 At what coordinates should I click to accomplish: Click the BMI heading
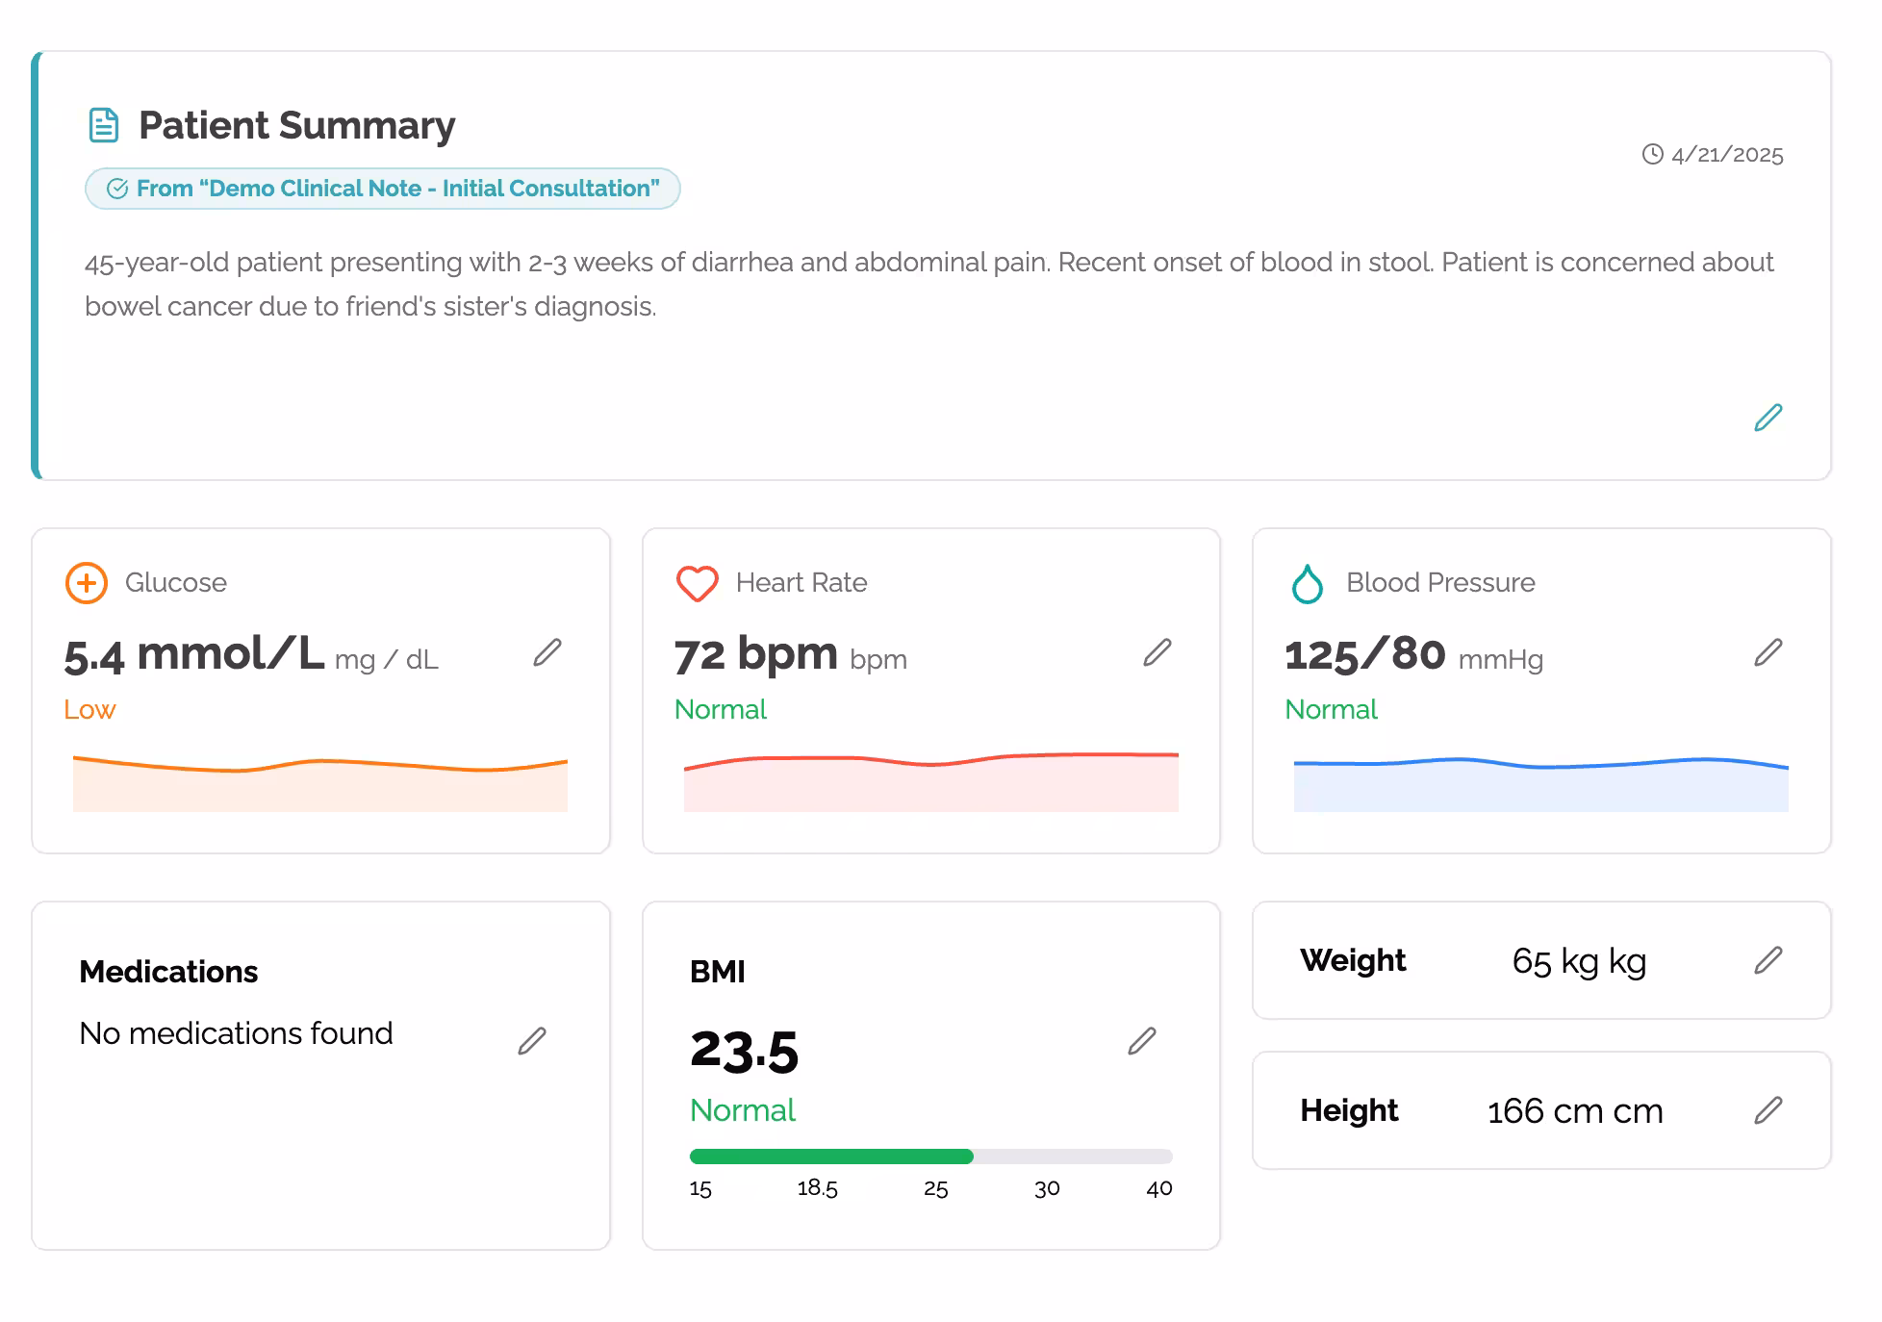717,972
